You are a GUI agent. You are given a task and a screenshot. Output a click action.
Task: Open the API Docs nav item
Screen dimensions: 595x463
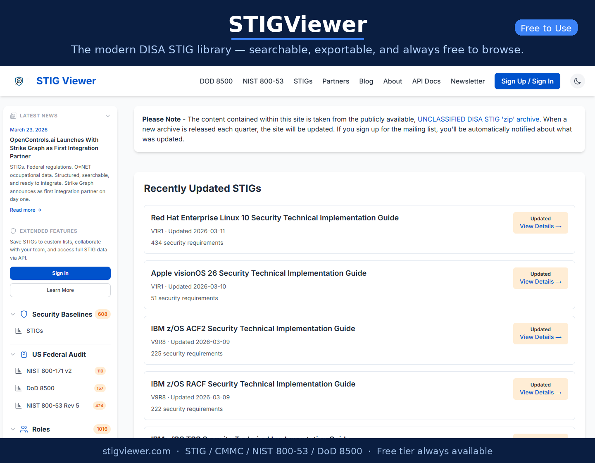[426, 81]
